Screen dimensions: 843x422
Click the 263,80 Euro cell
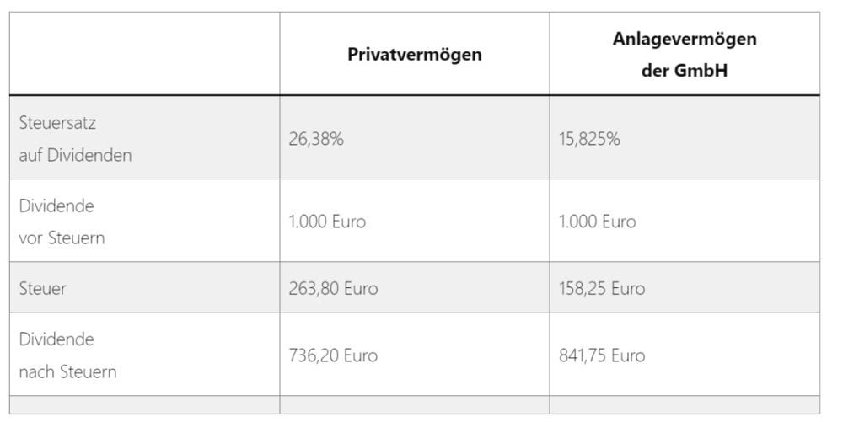click(x=333, y=288)
